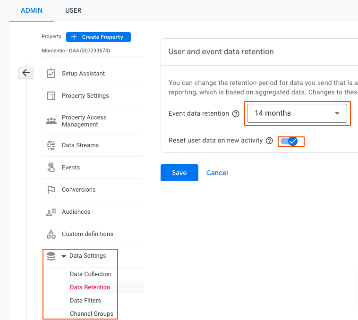Screen dimensions: 358x320
Task: Click the Cancel link
Action: tap(217, 173)
